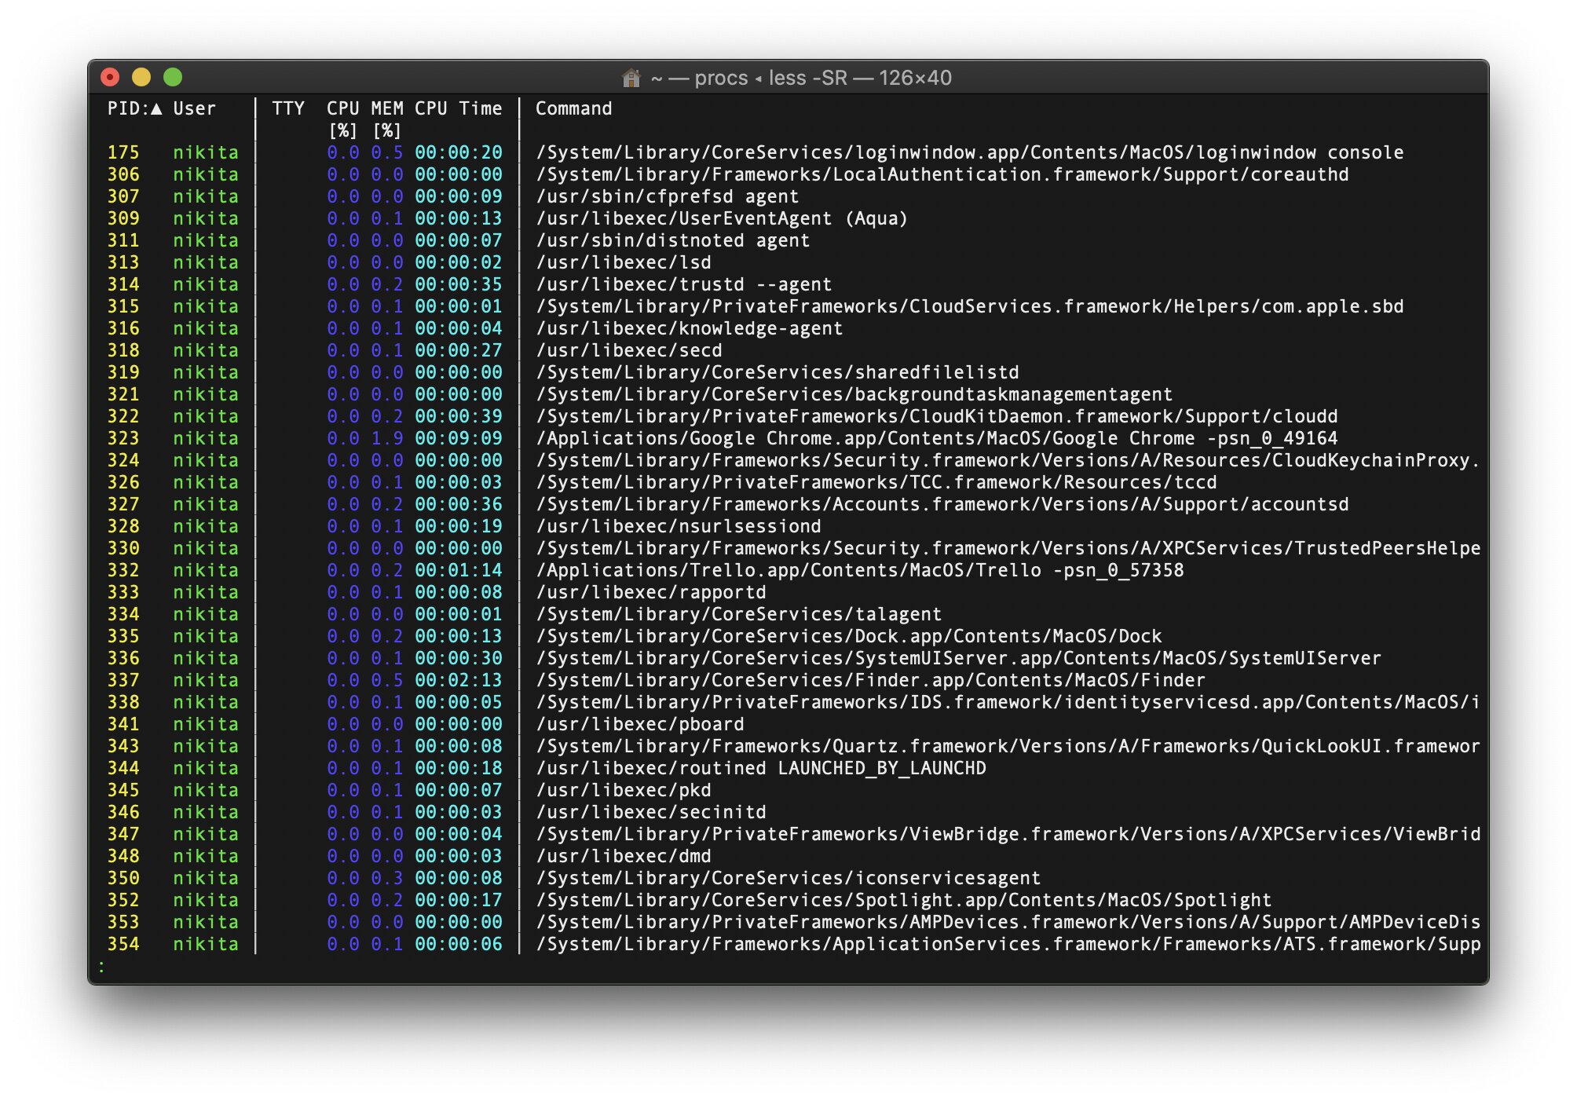
Task: Click the Command column header
Action: coord(573,108)
